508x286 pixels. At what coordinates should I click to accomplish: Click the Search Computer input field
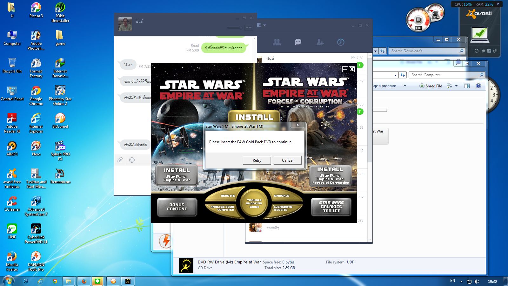click(x=444, y=75)
